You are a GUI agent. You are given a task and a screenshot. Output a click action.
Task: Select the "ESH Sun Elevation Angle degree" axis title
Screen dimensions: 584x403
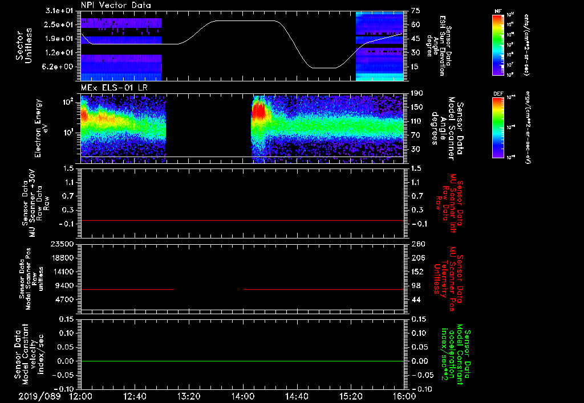439,46
